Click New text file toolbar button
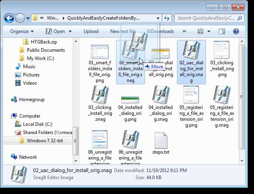 123,31
